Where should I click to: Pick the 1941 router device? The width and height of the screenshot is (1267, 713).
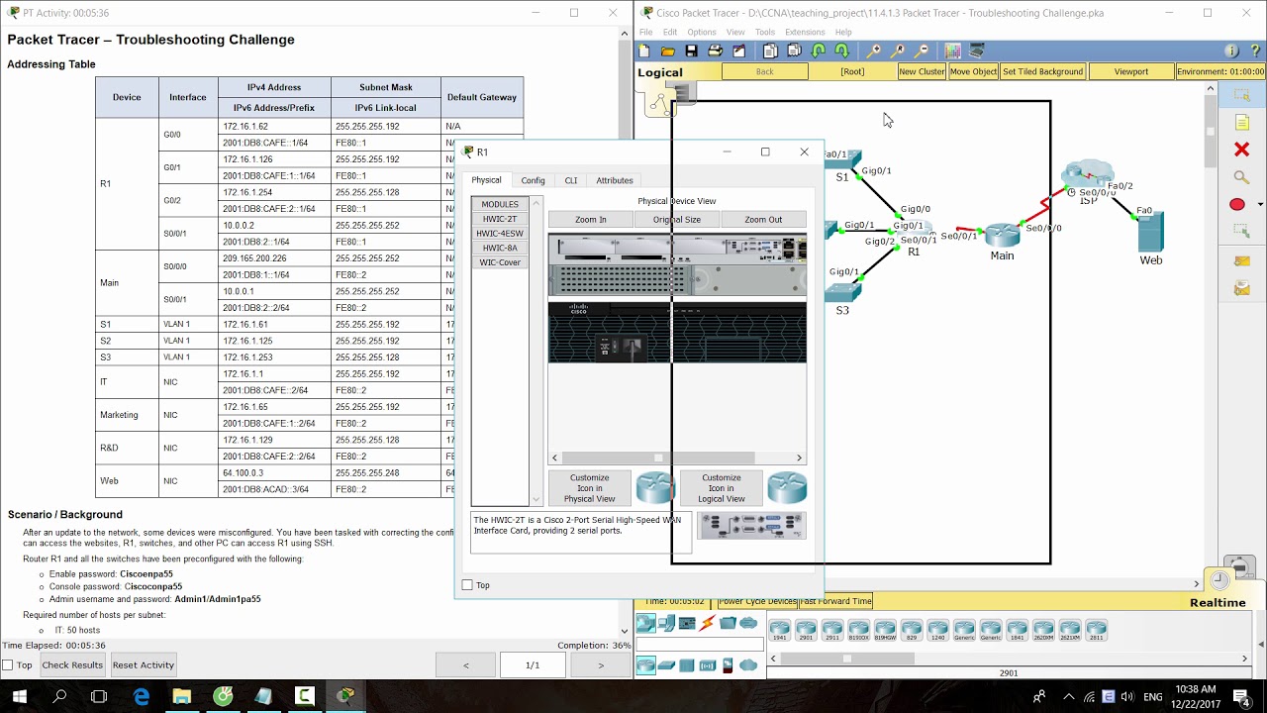tap(779, 630)
